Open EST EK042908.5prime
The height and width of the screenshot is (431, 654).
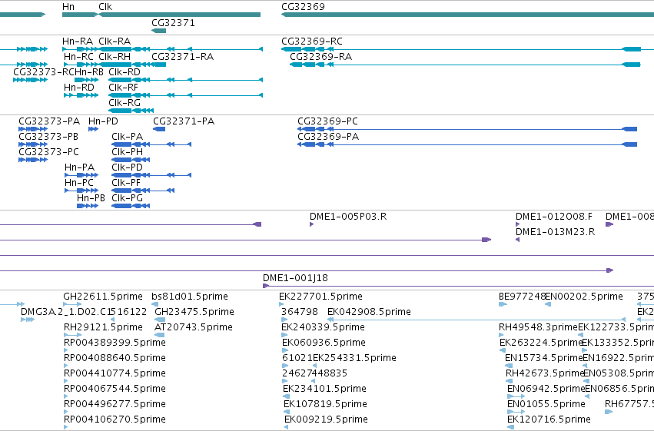click(x=369, y=312)
